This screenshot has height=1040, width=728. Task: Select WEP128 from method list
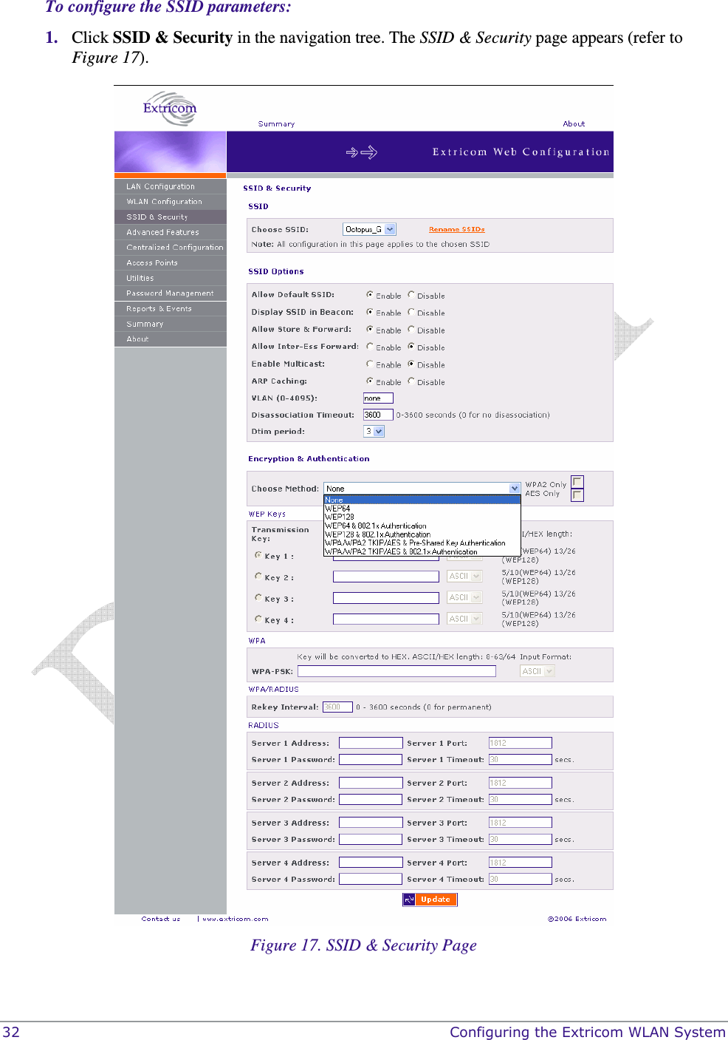[422, 517]
